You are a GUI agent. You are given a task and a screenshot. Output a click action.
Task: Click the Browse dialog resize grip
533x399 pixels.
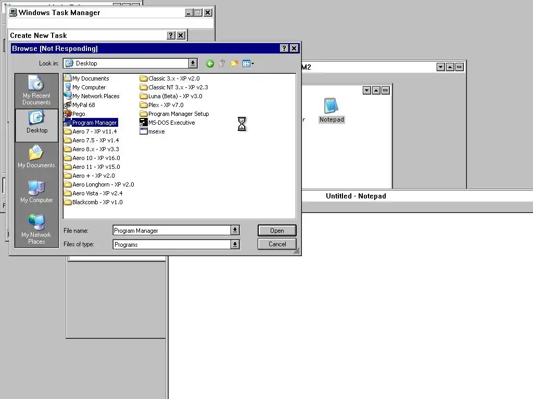296,251
